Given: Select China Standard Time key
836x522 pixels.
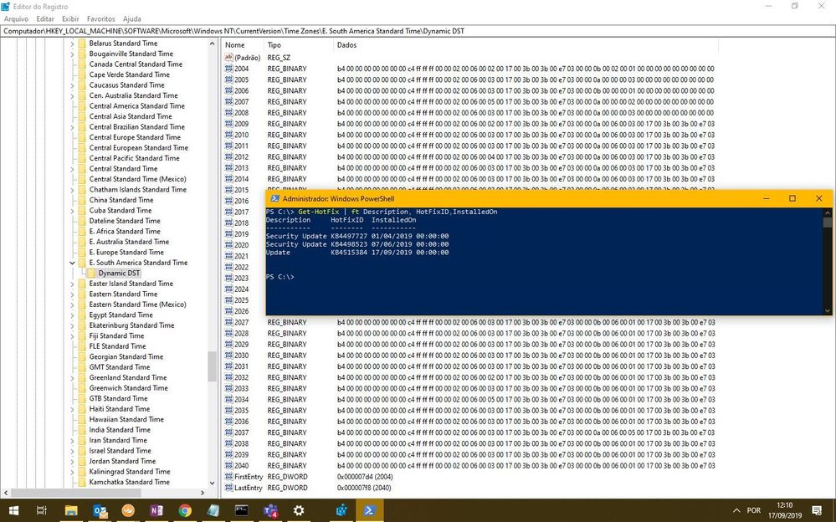Looking at the screenshot, I should point(121,200).
